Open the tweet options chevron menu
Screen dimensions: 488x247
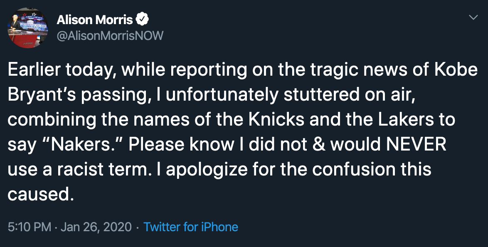473,17
